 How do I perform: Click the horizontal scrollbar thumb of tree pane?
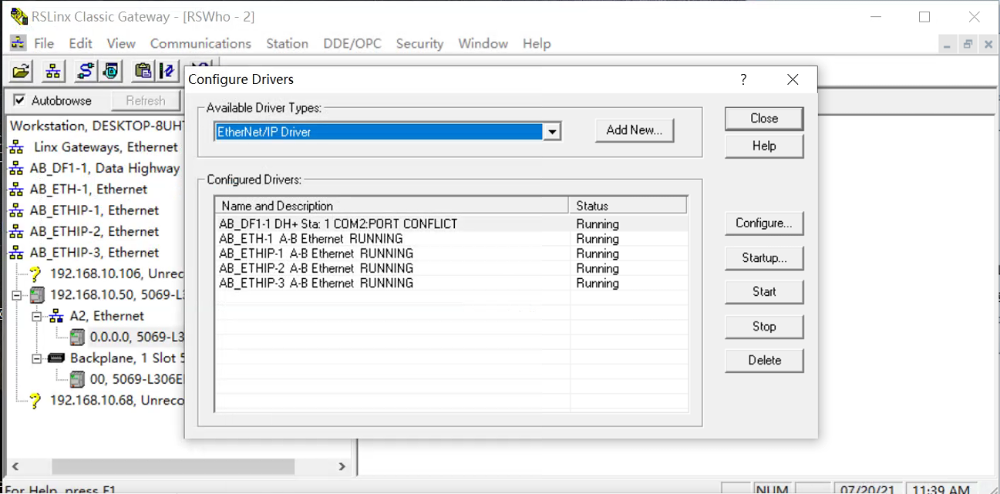pos(173,466)
